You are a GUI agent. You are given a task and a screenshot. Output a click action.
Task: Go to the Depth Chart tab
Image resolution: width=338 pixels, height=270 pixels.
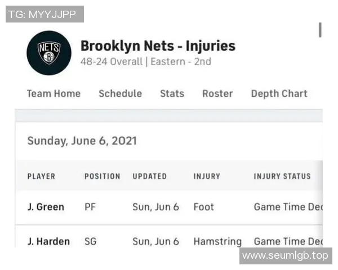(279, 93)
